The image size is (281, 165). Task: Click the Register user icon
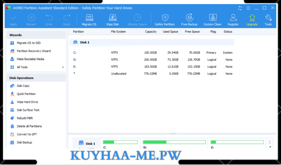click(x=233, y=18)
